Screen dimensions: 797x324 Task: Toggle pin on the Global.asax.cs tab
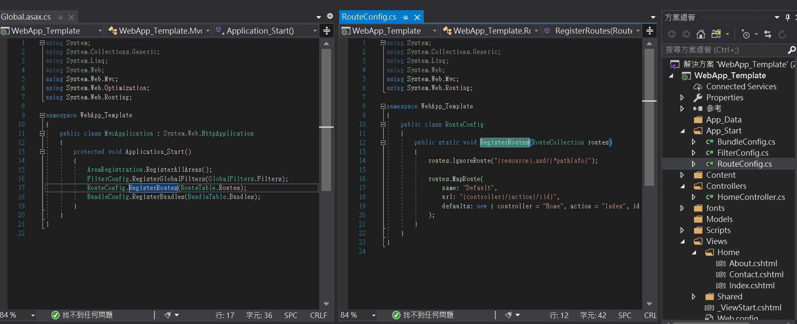pos(60,17)
